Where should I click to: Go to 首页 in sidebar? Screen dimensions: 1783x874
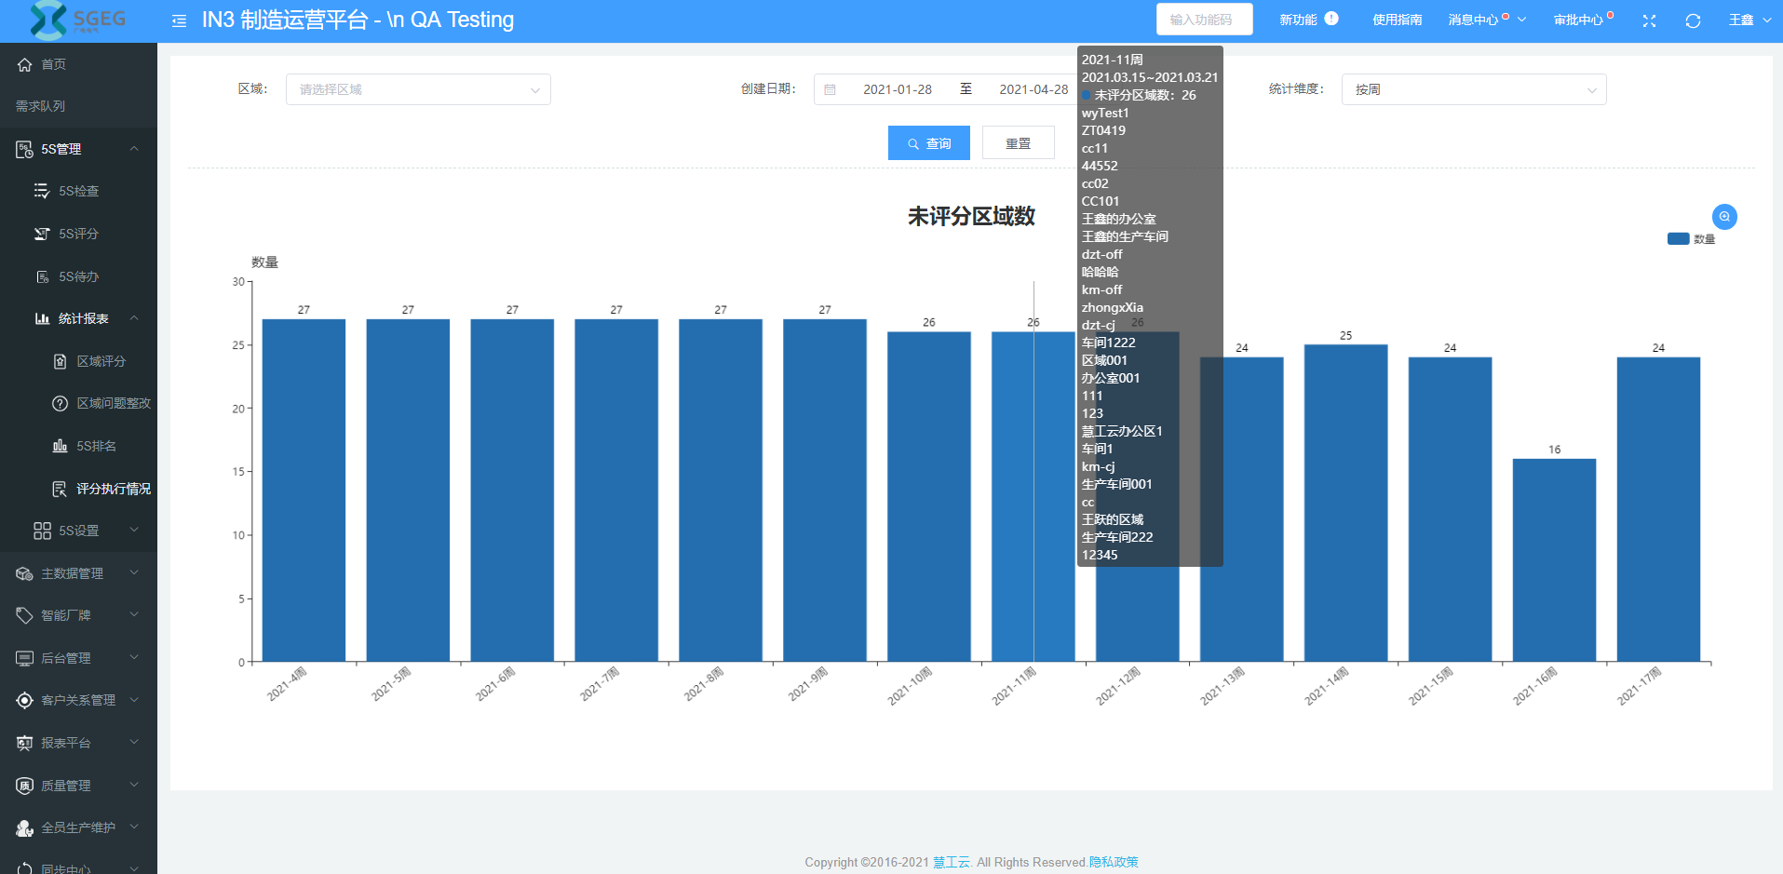(x=53, y=64)
